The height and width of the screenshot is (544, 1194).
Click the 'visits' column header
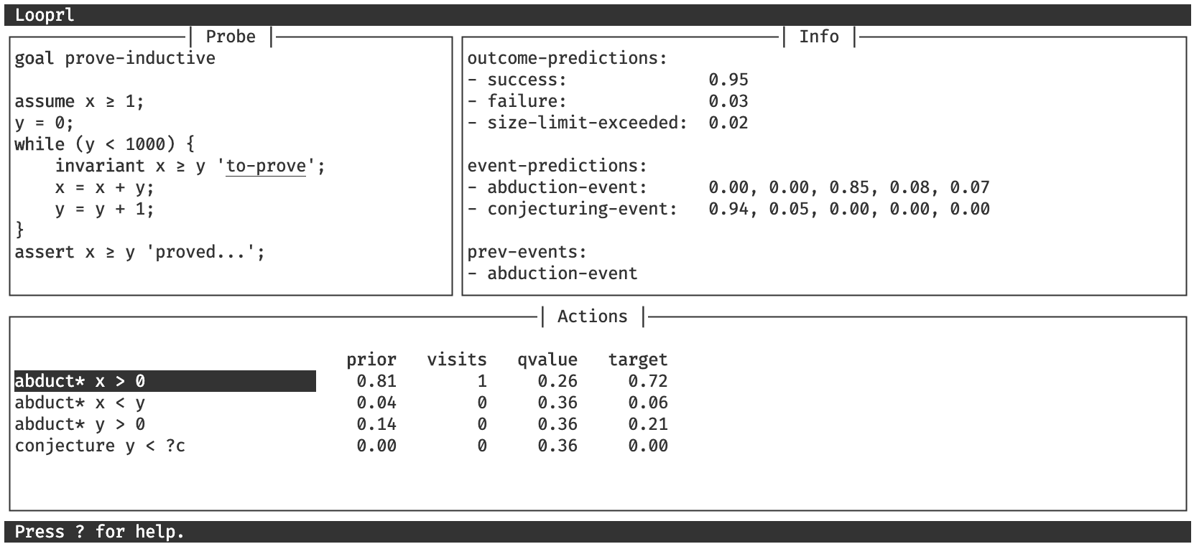coord(456,360)
